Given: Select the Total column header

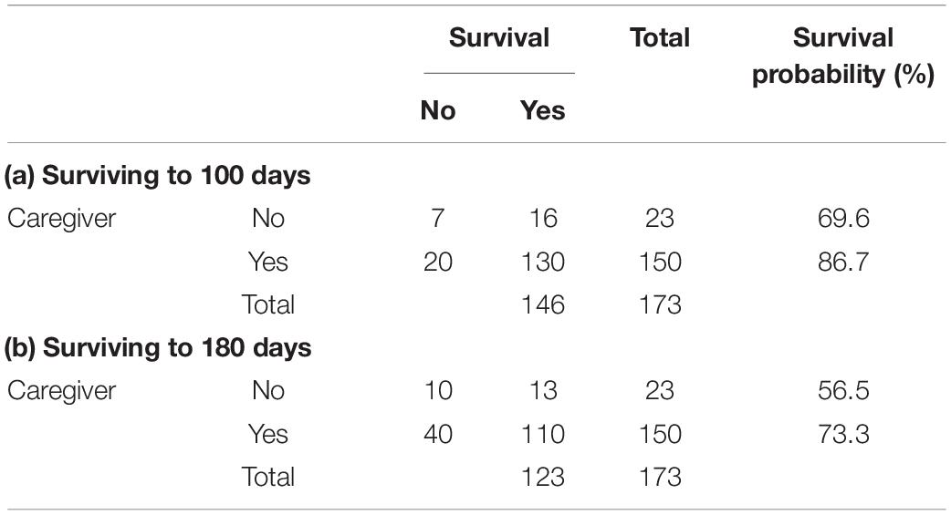Looking at the screenshot, I should [x=660, y=37].
